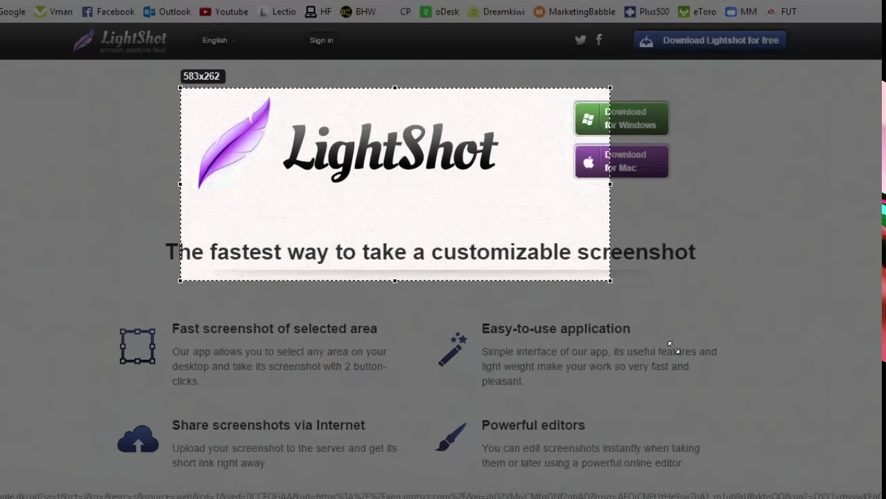Open the FUT bookmark

781,12
